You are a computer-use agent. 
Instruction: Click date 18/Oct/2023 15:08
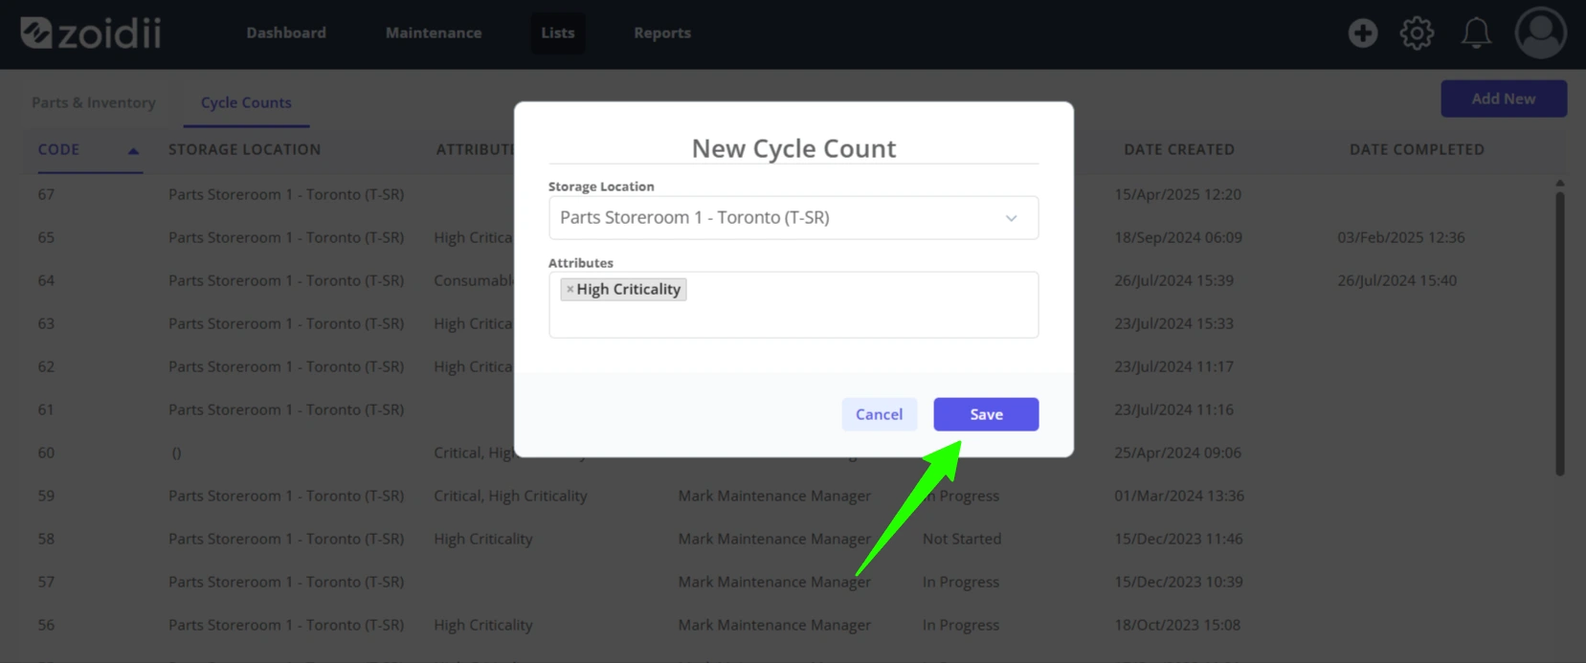click(x=1177, y=625)
